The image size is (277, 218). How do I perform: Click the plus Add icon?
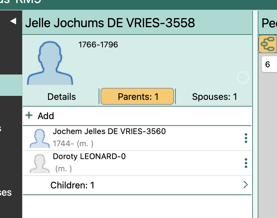click(29, 115)
